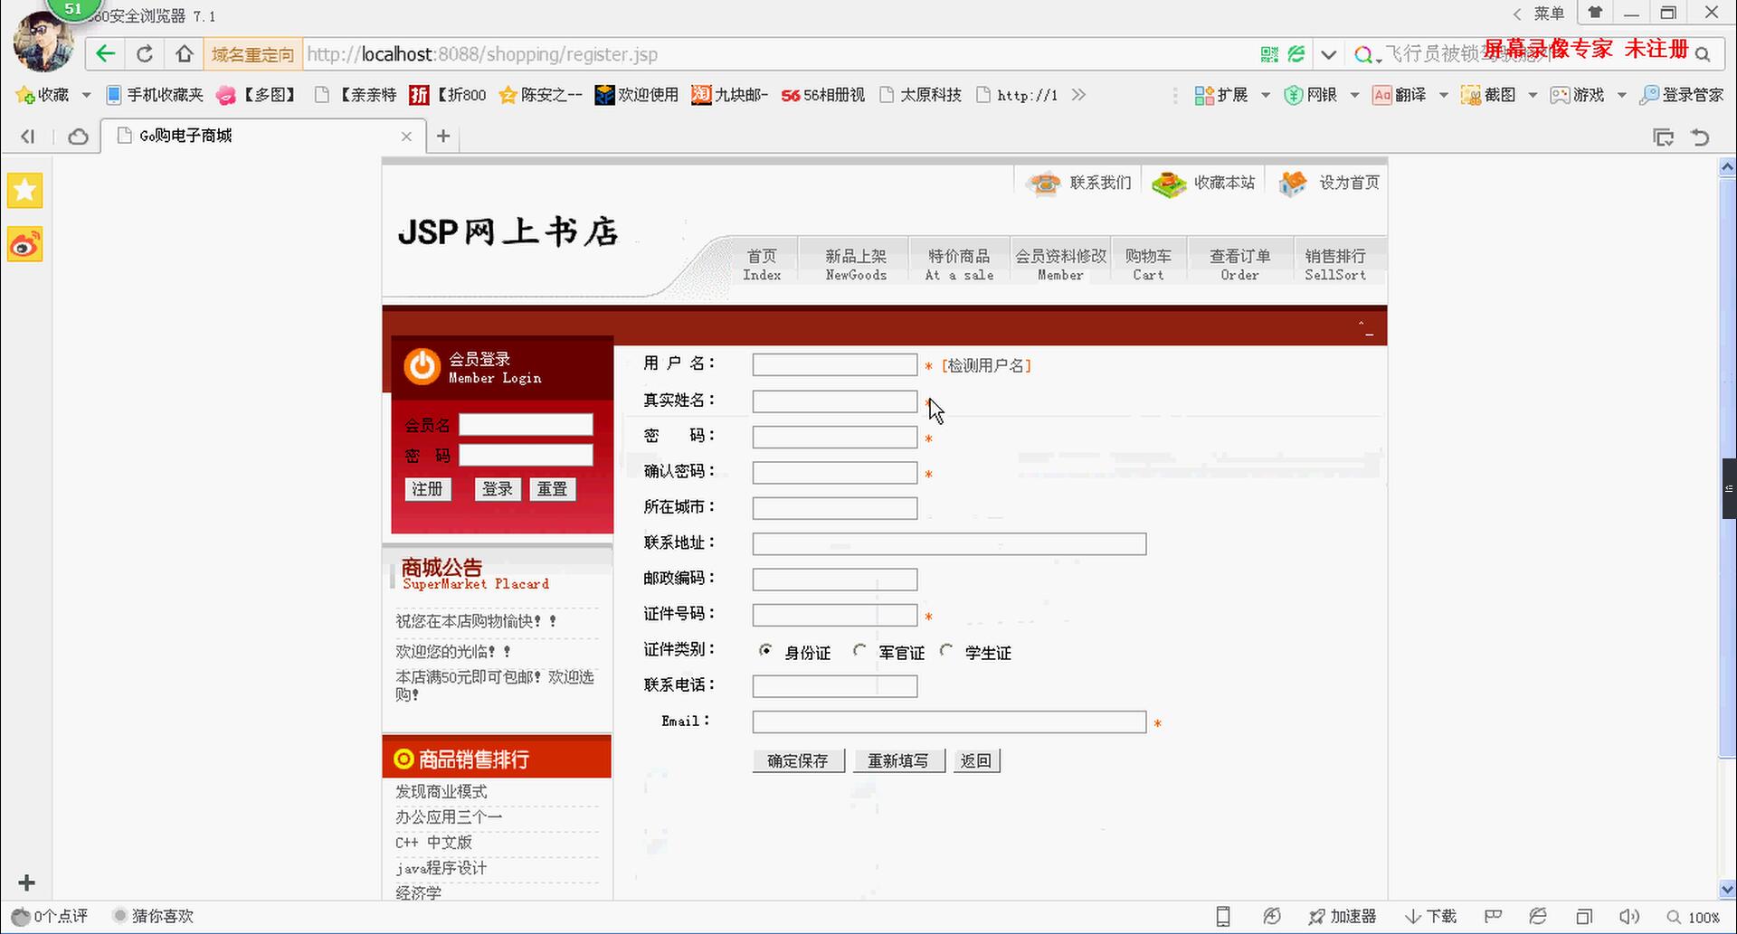The width and height of the screenshot is (1737, 934).
Task: Open a new tab with the plus button
Action: tap(443, 136)
